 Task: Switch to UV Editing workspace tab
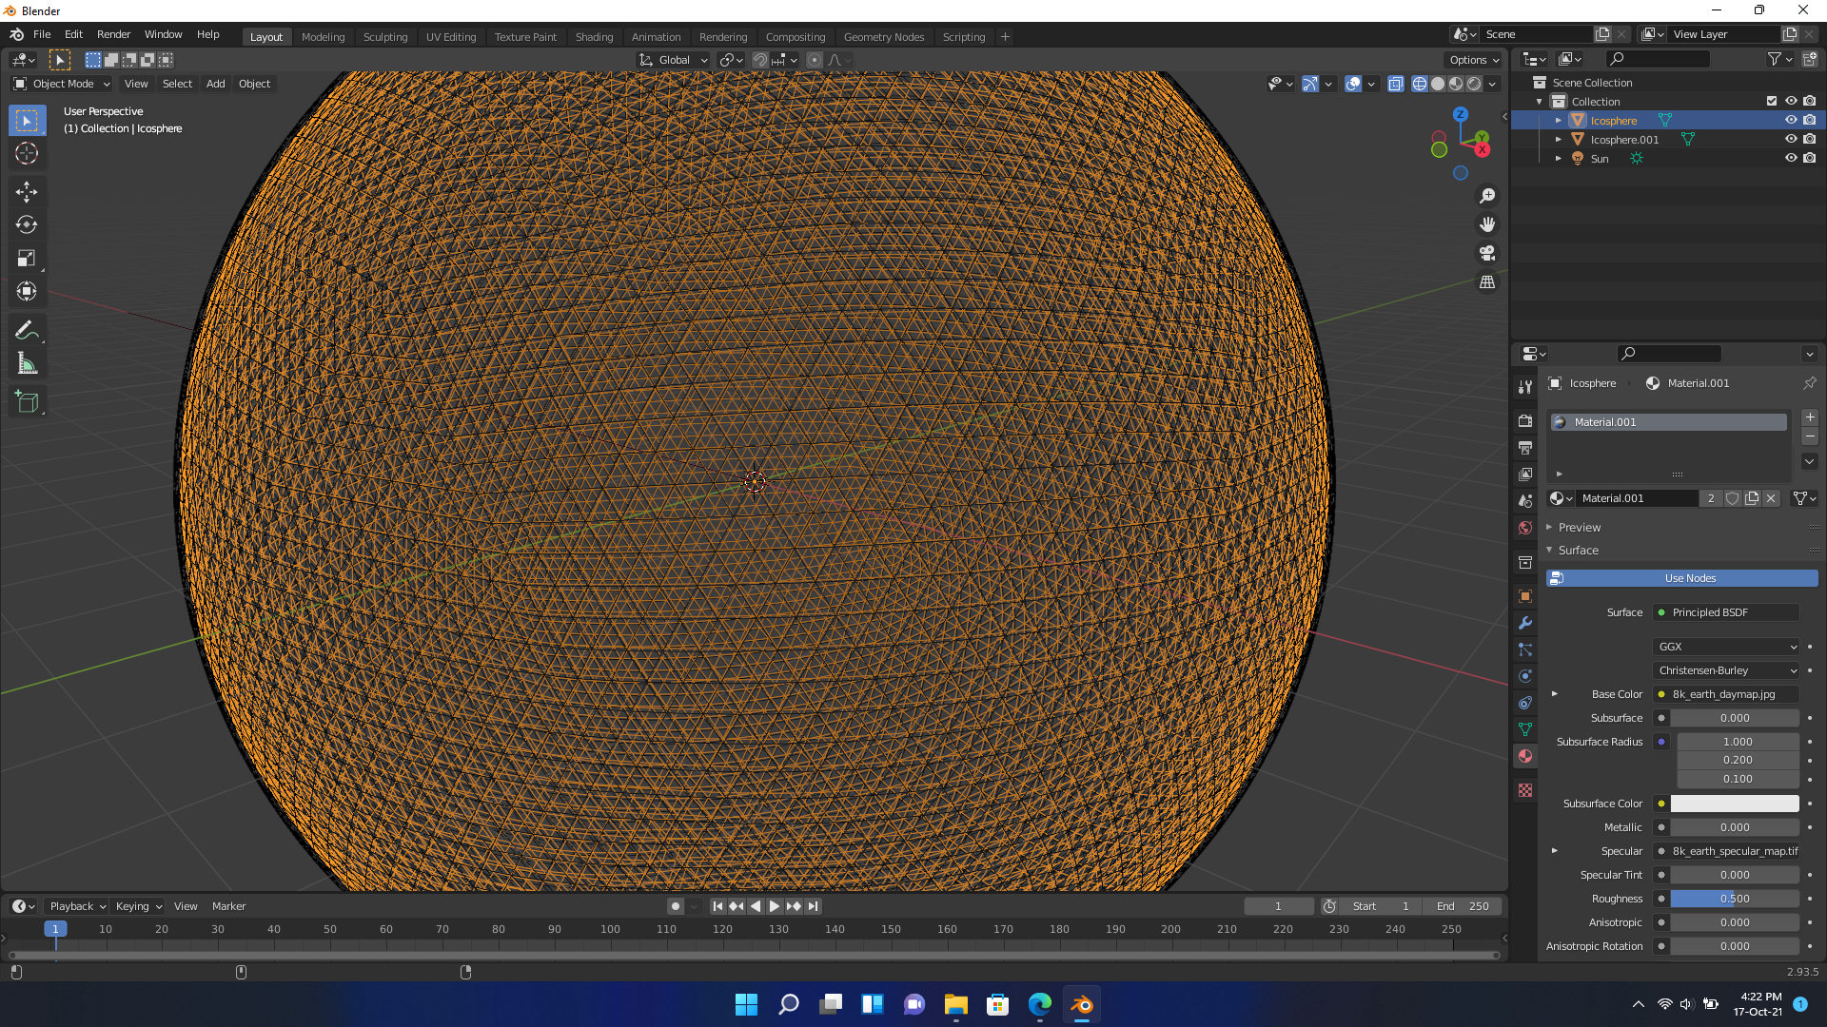click(x=451, y=37)
